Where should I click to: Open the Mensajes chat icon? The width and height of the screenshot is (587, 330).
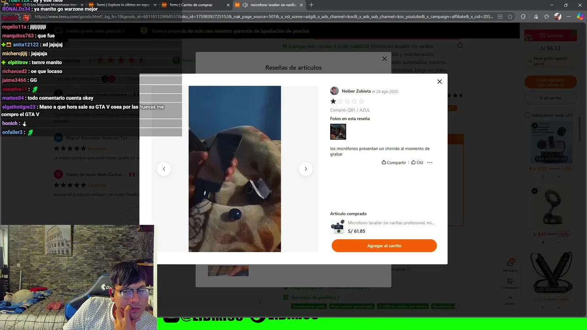coord(509,265)
